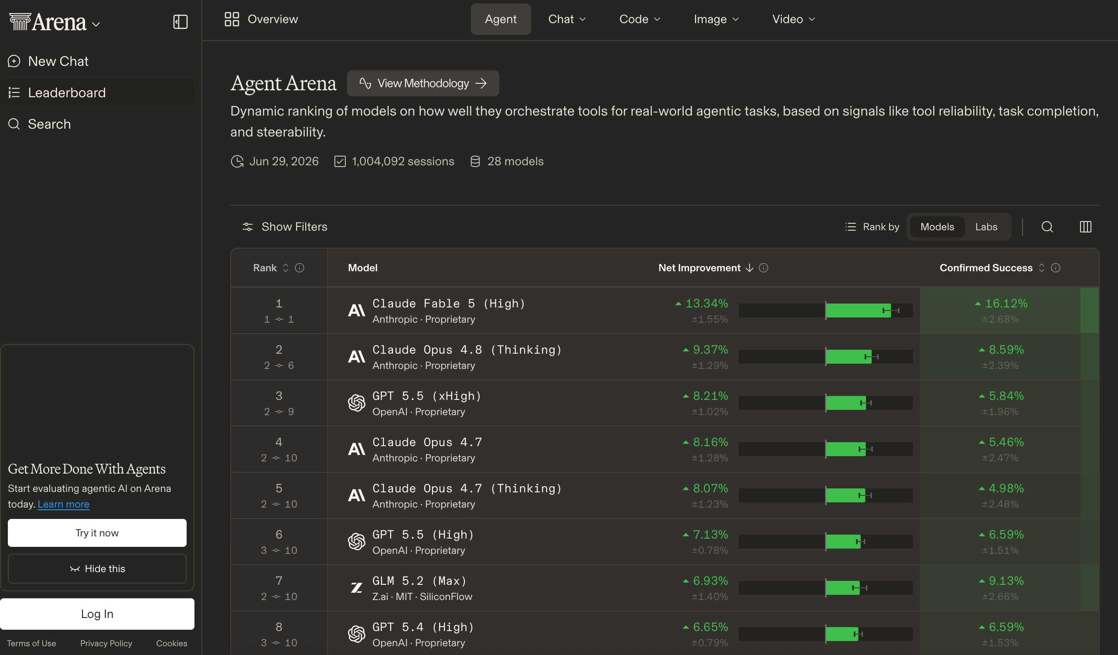Screen dimensions: 1118x655
Task: Collapse the sidebar panel icon
Action: 180,22
